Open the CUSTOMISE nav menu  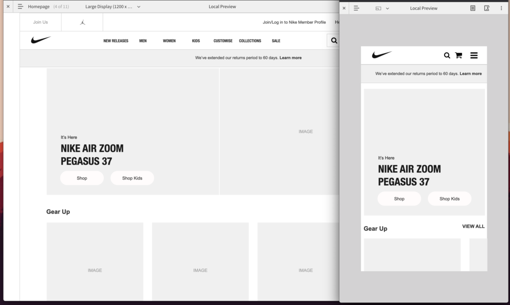tap(223, 41)
